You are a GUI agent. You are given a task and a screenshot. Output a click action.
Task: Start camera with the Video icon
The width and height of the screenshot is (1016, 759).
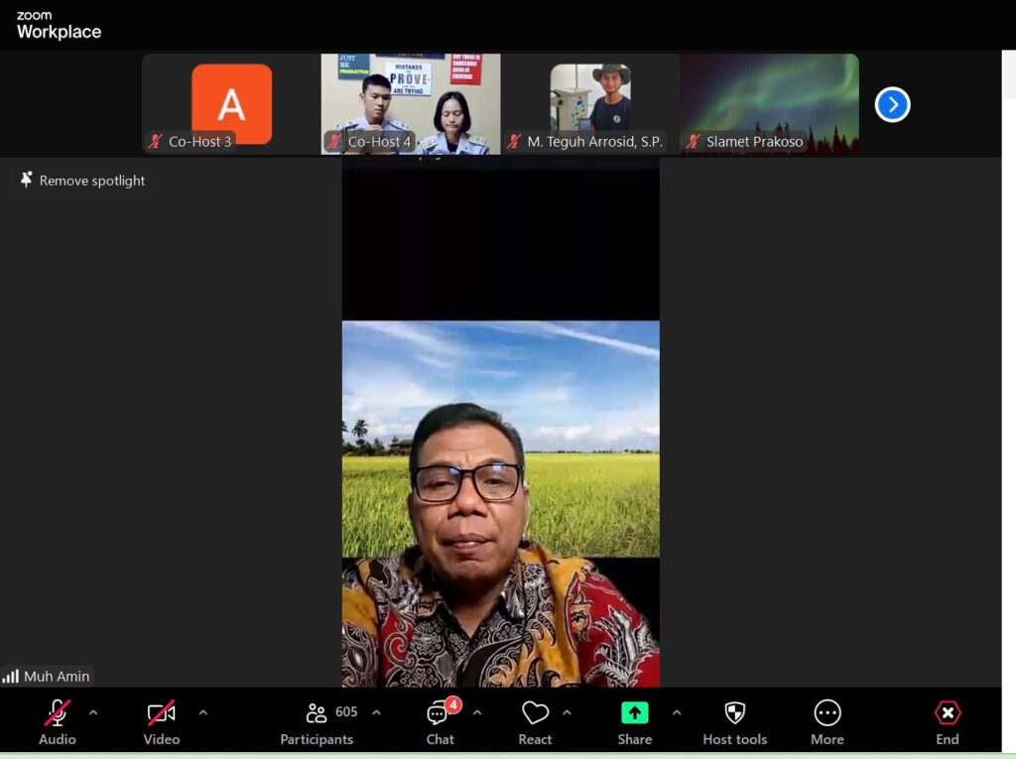tap(161, 714)
